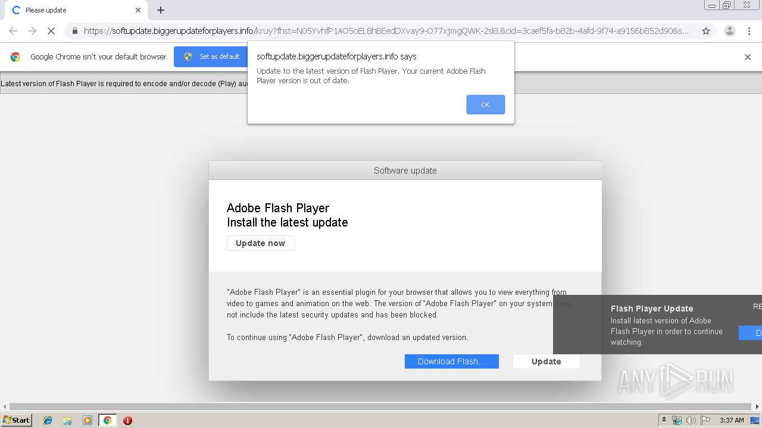
Task: Click the browser back arrow
Action: [x=13, y=31]
